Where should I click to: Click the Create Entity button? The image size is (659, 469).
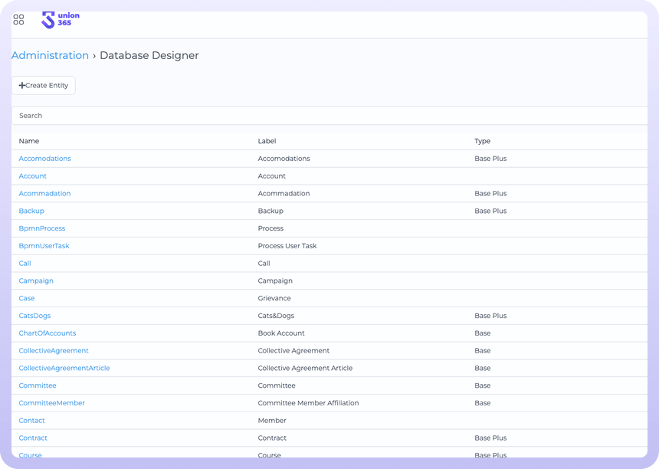coord(44,86)
